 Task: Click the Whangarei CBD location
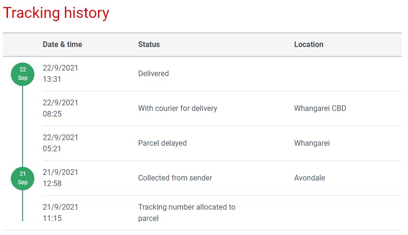coord(320,109)
